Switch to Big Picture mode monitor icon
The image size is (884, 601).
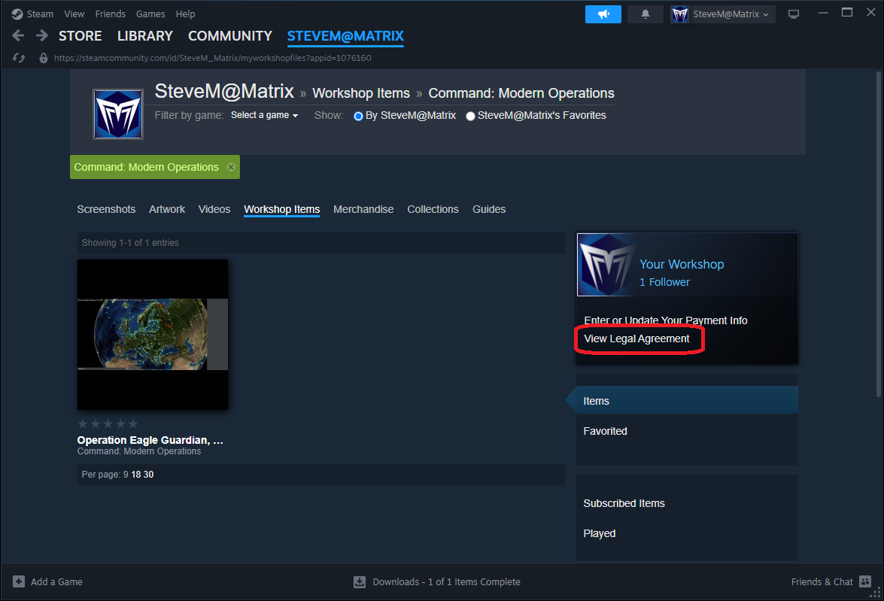[x=794, y=14]
